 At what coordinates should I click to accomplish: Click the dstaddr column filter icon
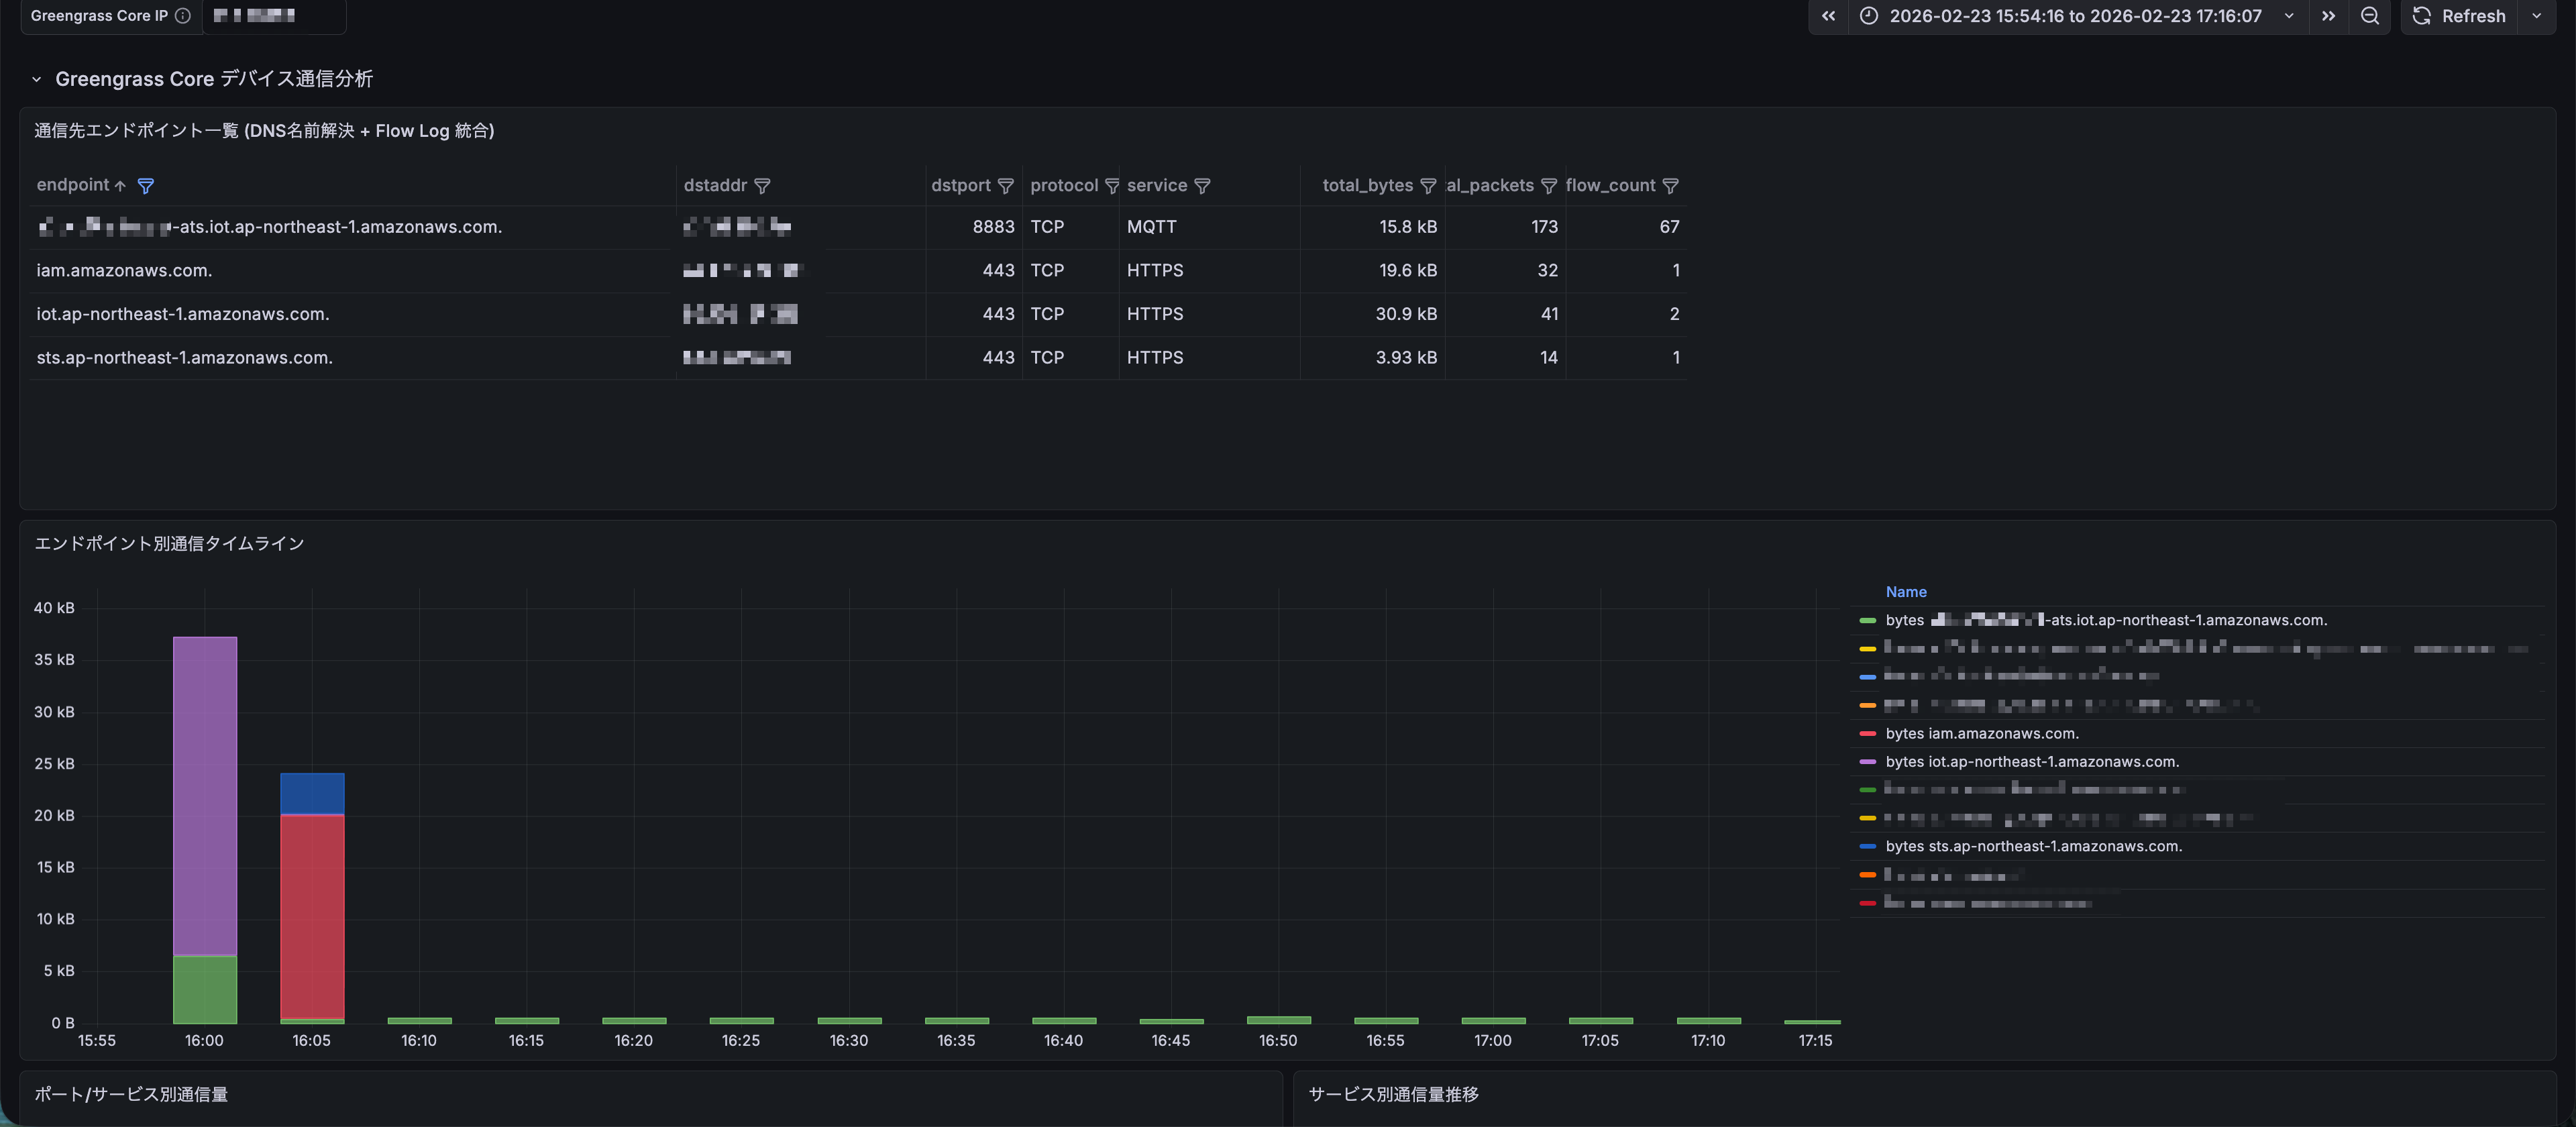(762, 186)
